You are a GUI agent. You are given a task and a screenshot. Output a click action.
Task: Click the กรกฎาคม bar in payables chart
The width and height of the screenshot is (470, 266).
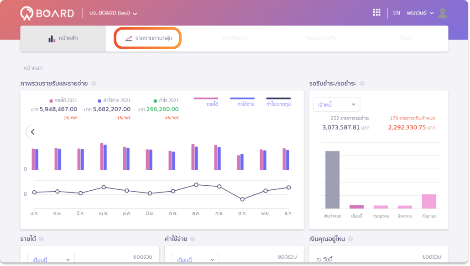pyautogui.click(x=381, y=207)
